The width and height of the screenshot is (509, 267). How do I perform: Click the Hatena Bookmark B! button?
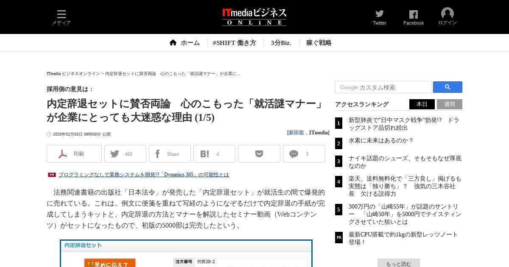214,154
